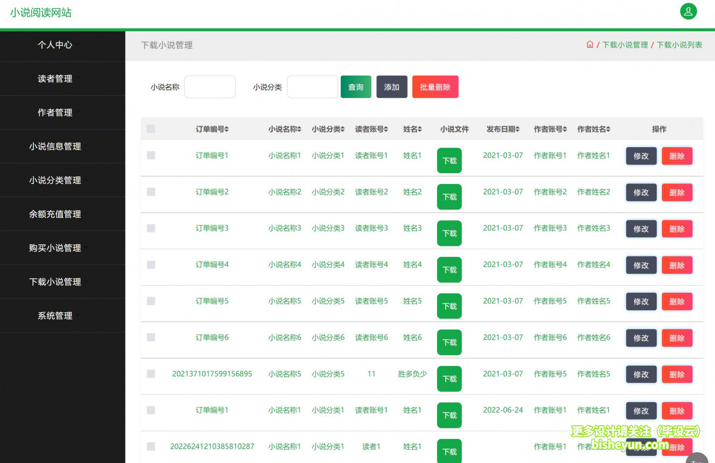Click the red 批量删除 button
This screenshot has width=715, height=463.
pyautogui.click(x=435, y=87)
